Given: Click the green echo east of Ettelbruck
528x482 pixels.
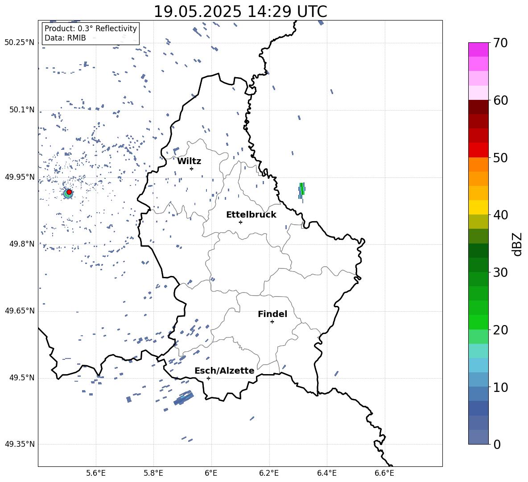Looking at the screenshot, I should point(302,190).
